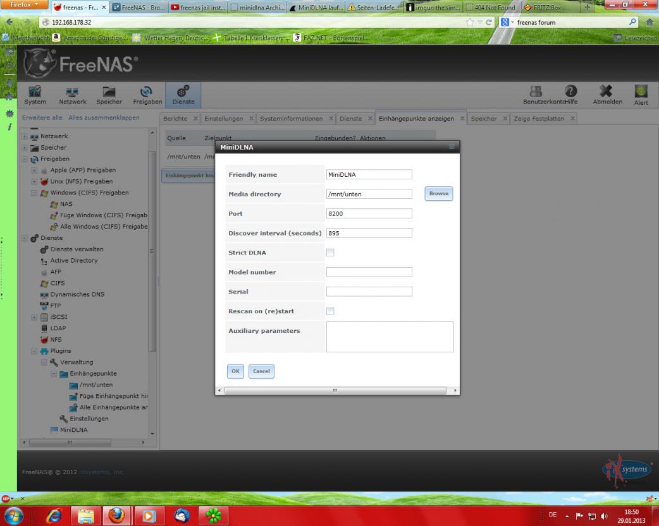Open the Hilfe question mark icon
659x526 pixels.
(570, 91)
